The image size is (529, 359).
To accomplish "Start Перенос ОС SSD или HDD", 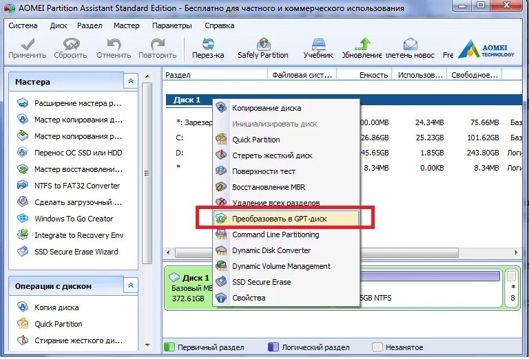I will (x=70, y=153).
